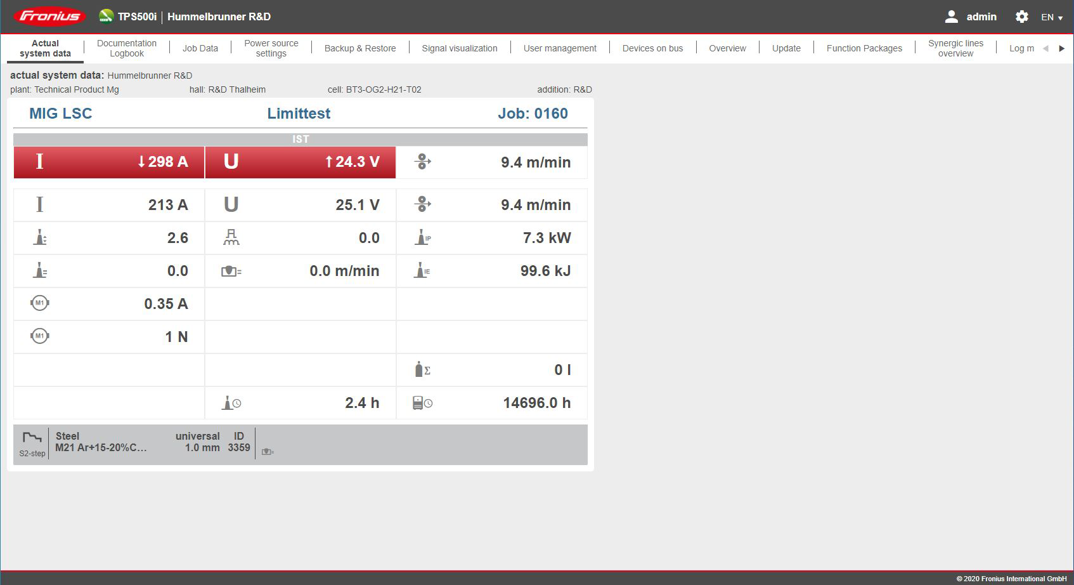The height and width of the screenshot is (585, 1074).
Task: Click the welding power IP icon
Action: pos(423,238)
